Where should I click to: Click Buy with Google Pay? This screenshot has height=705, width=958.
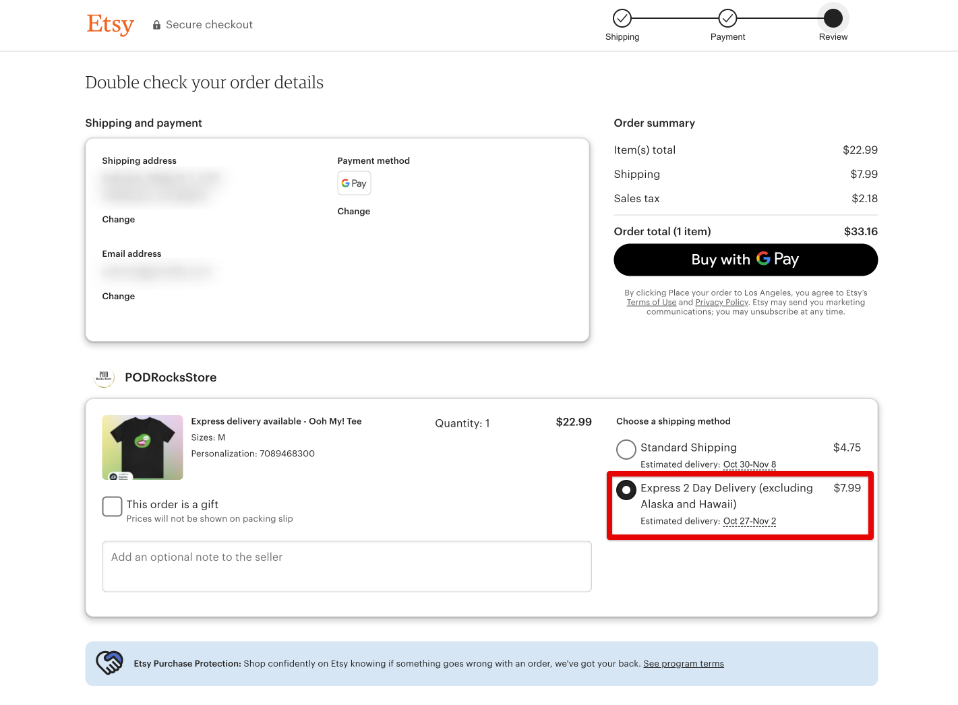745,260
